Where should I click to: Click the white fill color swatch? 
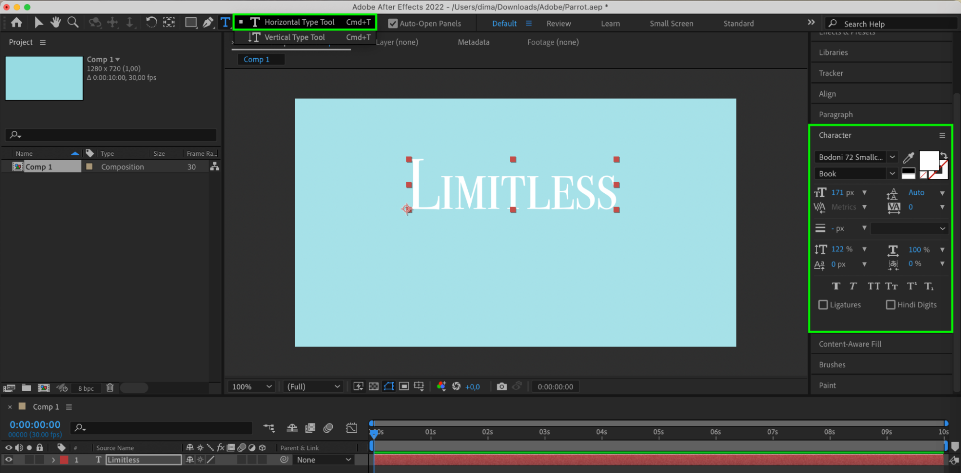[x=928, y=160]
